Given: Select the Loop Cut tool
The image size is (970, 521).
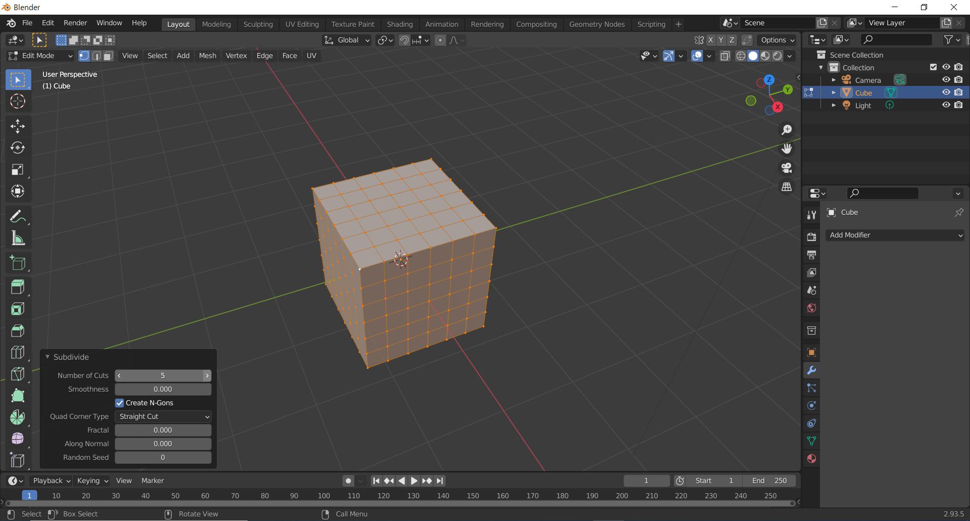Looking at the screenshot, I should [18, 352].
